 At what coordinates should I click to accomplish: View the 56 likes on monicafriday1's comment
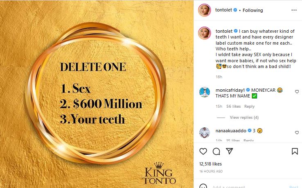(x=233, y=106)
